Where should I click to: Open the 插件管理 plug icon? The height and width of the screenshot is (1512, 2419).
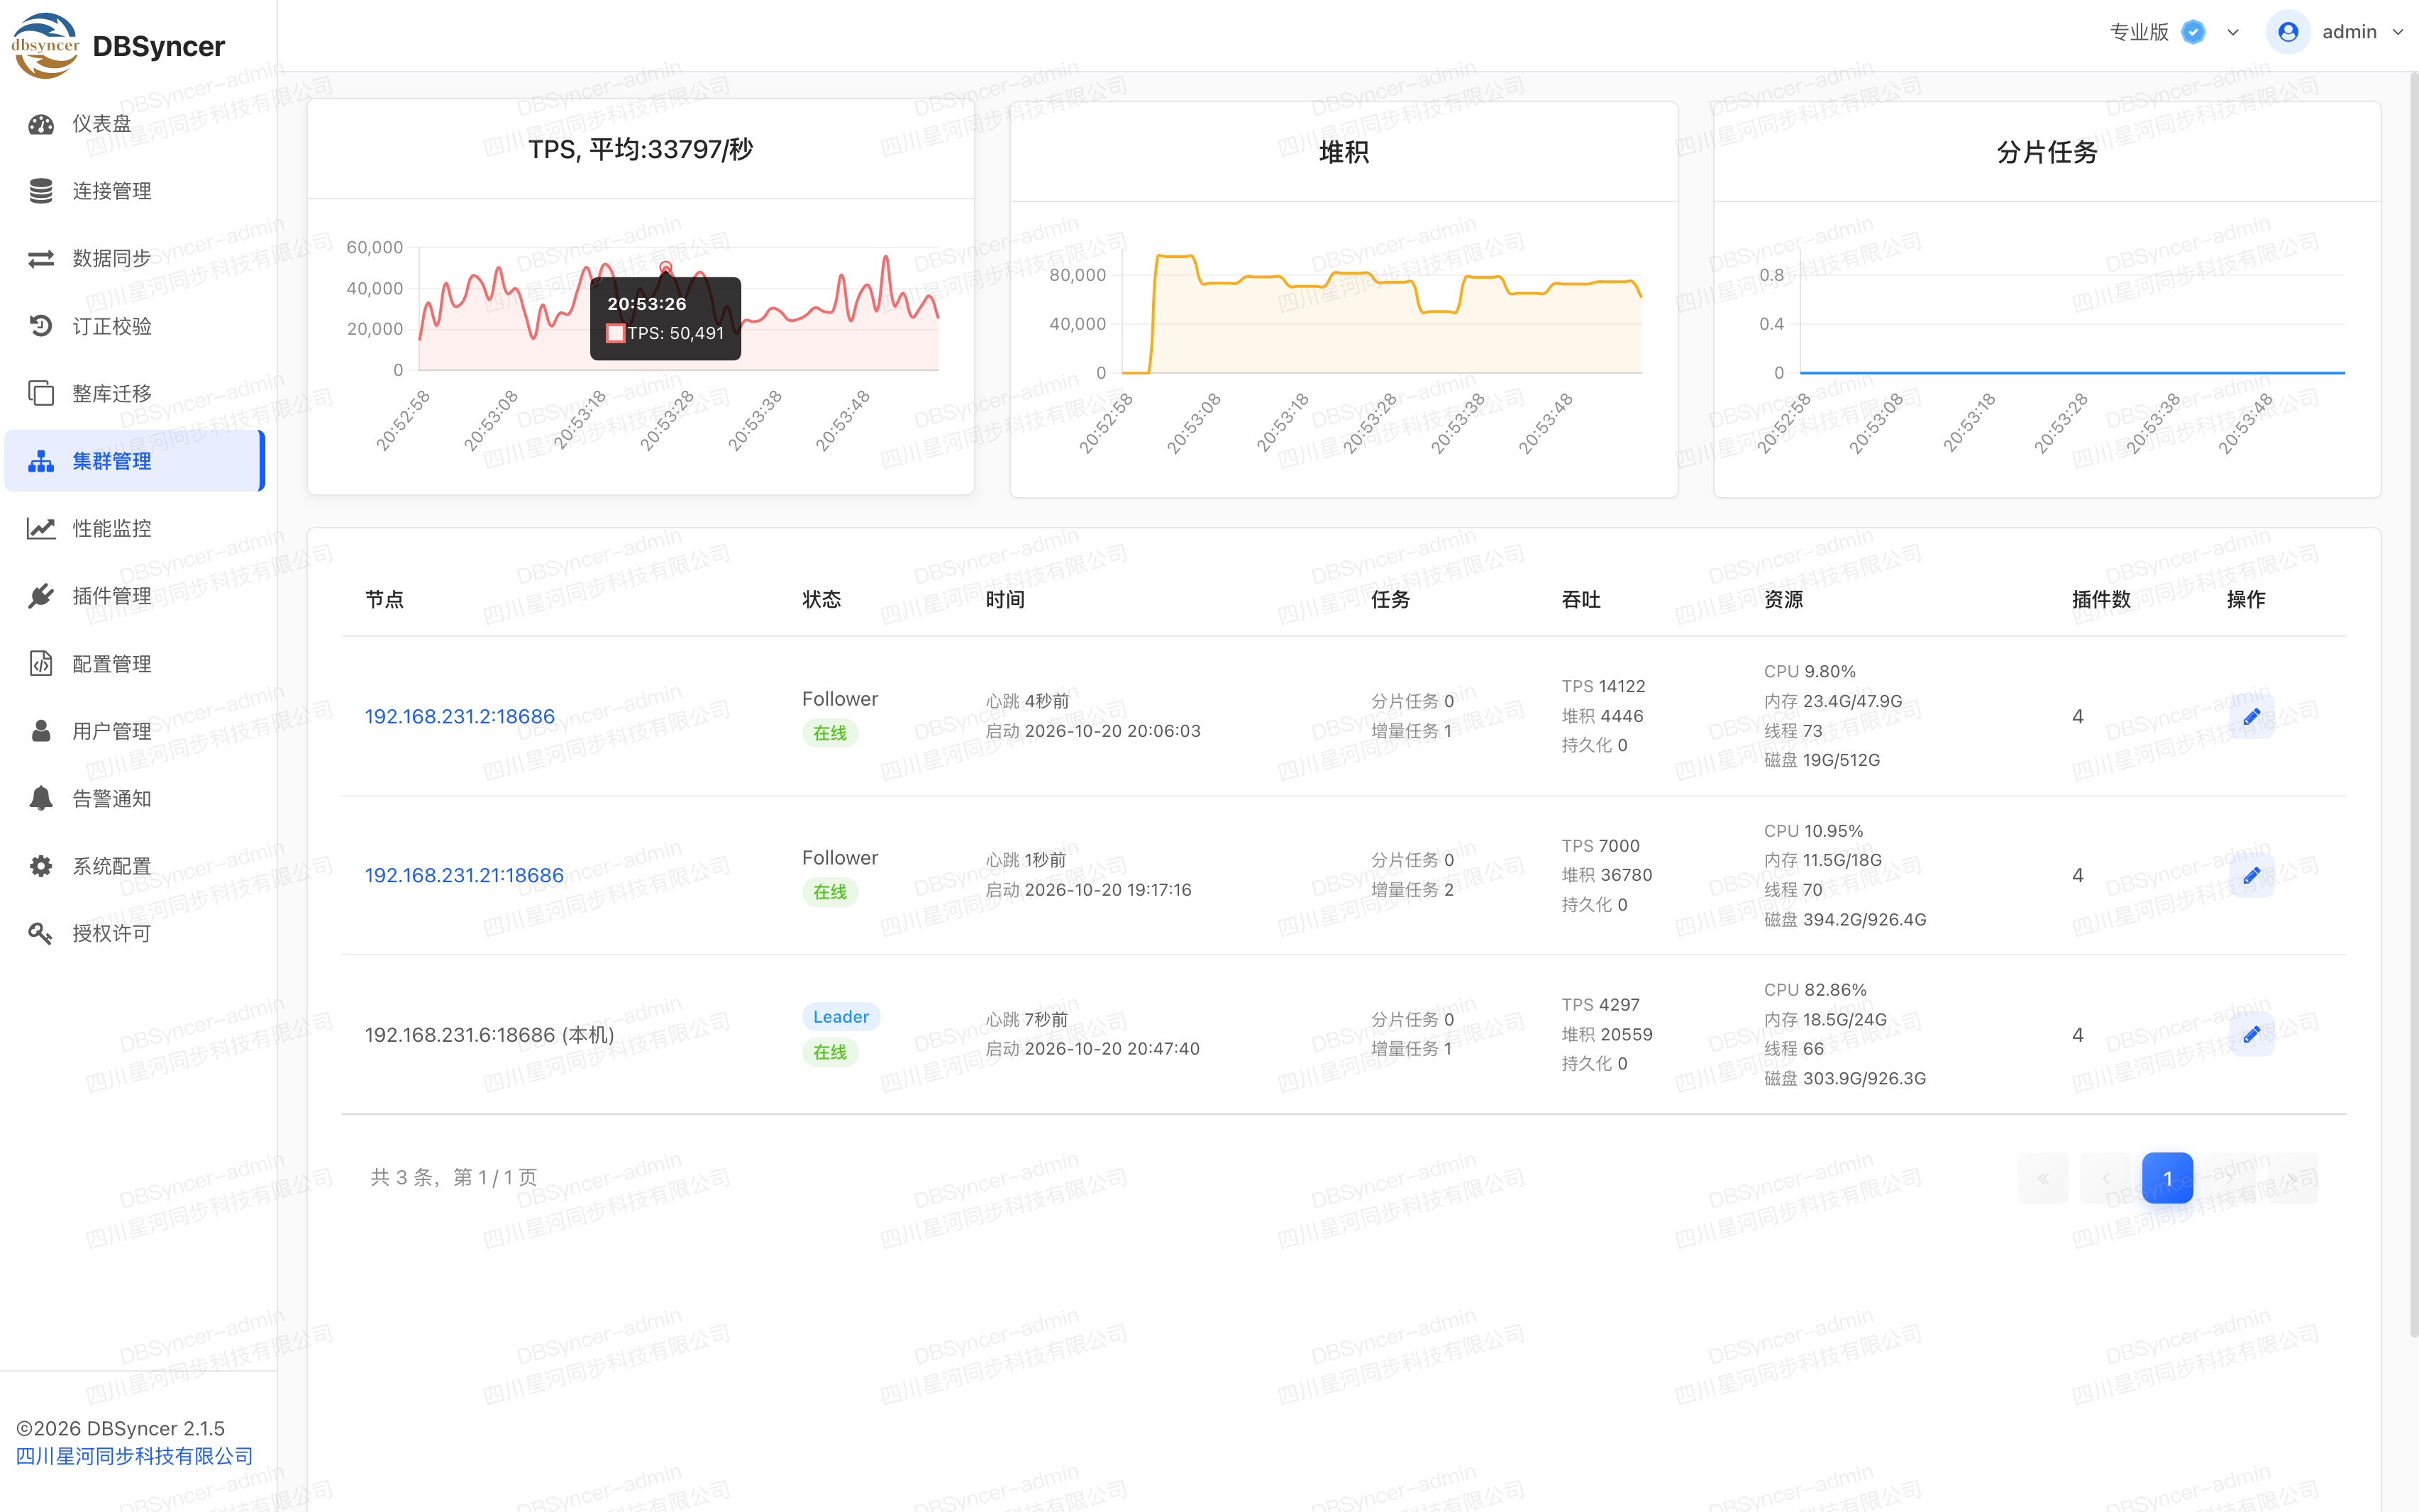click(x=41, y=596)
